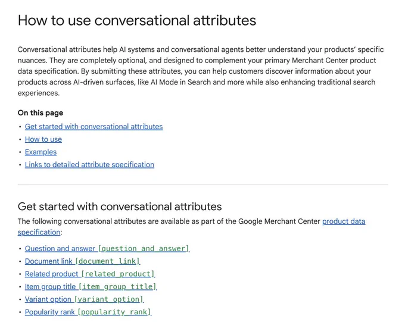Click 'completely optional' phrase in the intro paragraph
Viewport: 405px width, 322px height.
click(113, 61)
